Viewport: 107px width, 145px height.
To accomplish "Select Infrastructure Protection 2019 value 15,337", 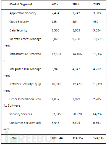I will click(98, 54).
